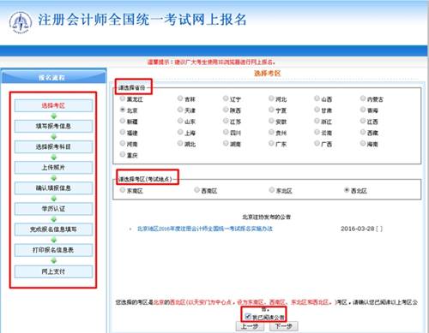Viewport: 429px width, 333px height.
Task: Open the 确认填报信息 step
Action: [53, 188]
